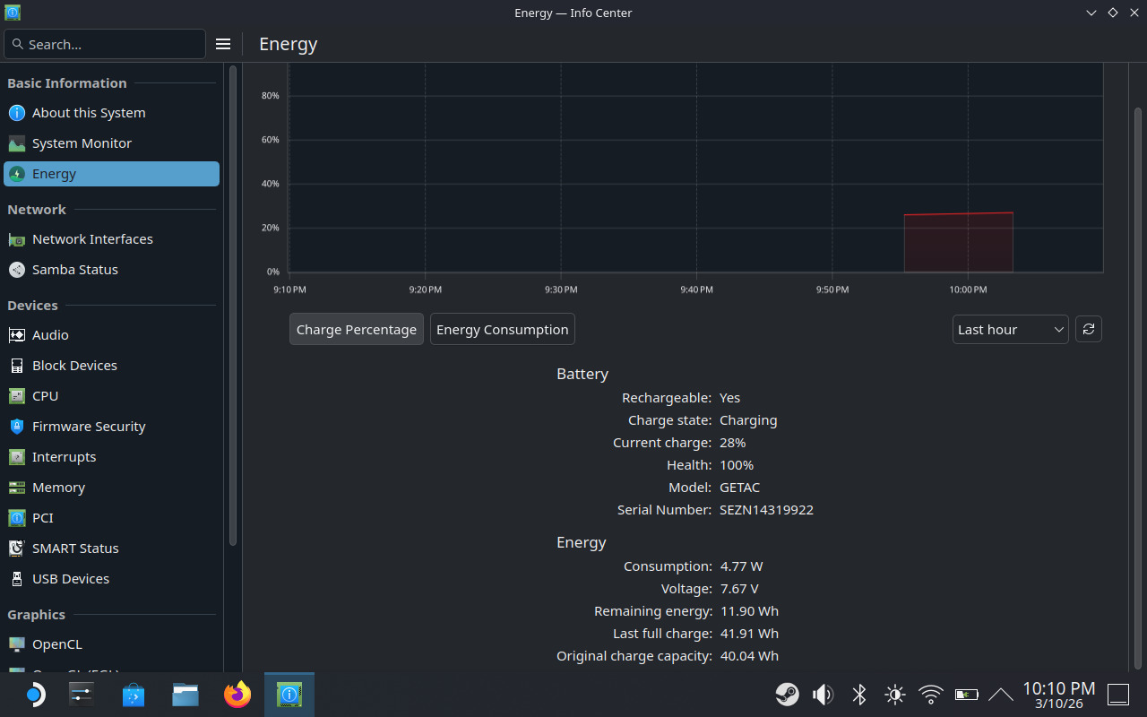The width and height of the screenshot is (1147, 717).
Task: Click the Remaining energy value 11.90 Wh
Action: coord(749,611)
